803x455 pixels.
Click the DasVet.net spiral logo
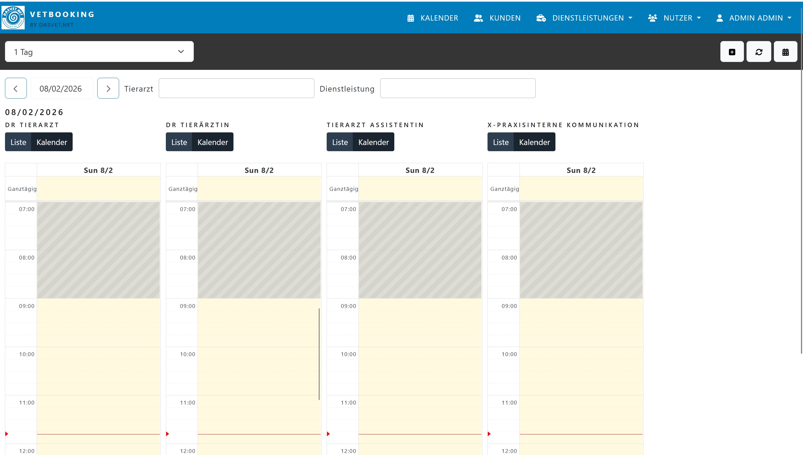13,18
